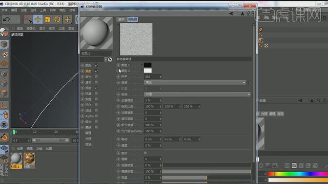Viewport: 328px width, 184px height.
Task: Switch to Model mode cube icon
Action: click(4, 44)
